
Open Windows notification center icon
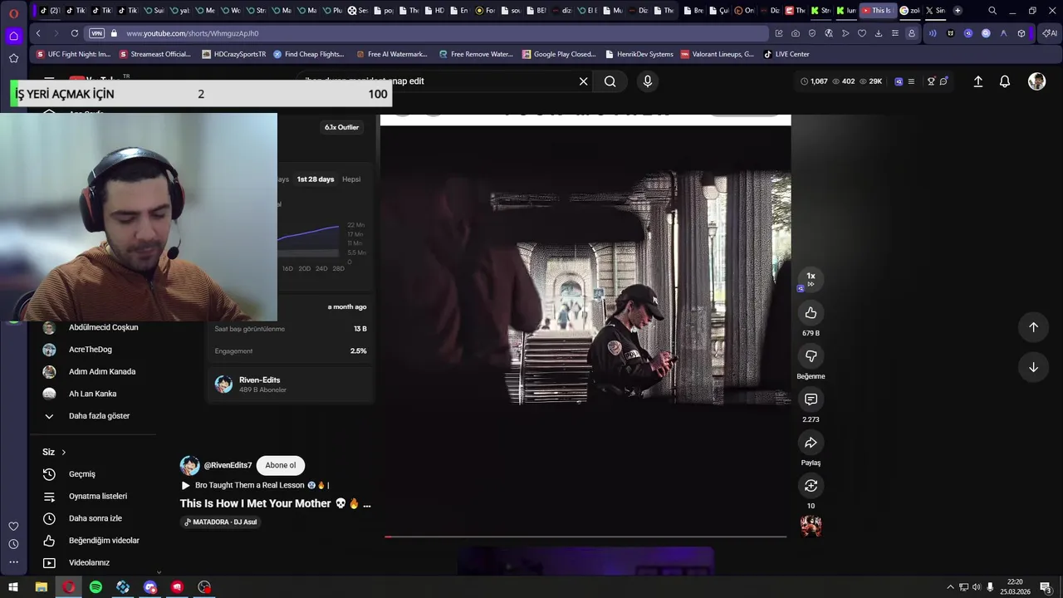click(x=1046, y=587)
